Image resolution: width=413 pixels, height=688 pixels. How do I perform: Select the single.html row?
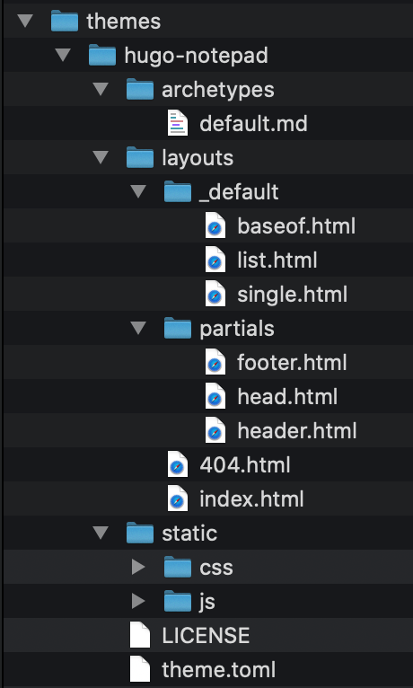(207, 294)
